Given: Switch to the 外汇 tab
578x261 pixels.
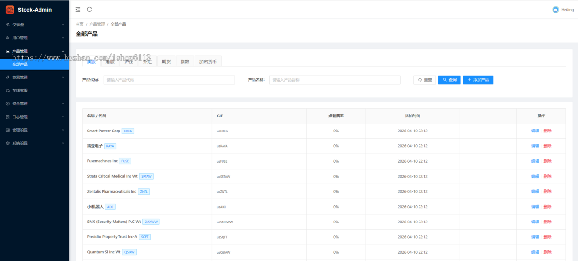Looking at the screenshot, I should pyautogui.click(x=147, y=62).
